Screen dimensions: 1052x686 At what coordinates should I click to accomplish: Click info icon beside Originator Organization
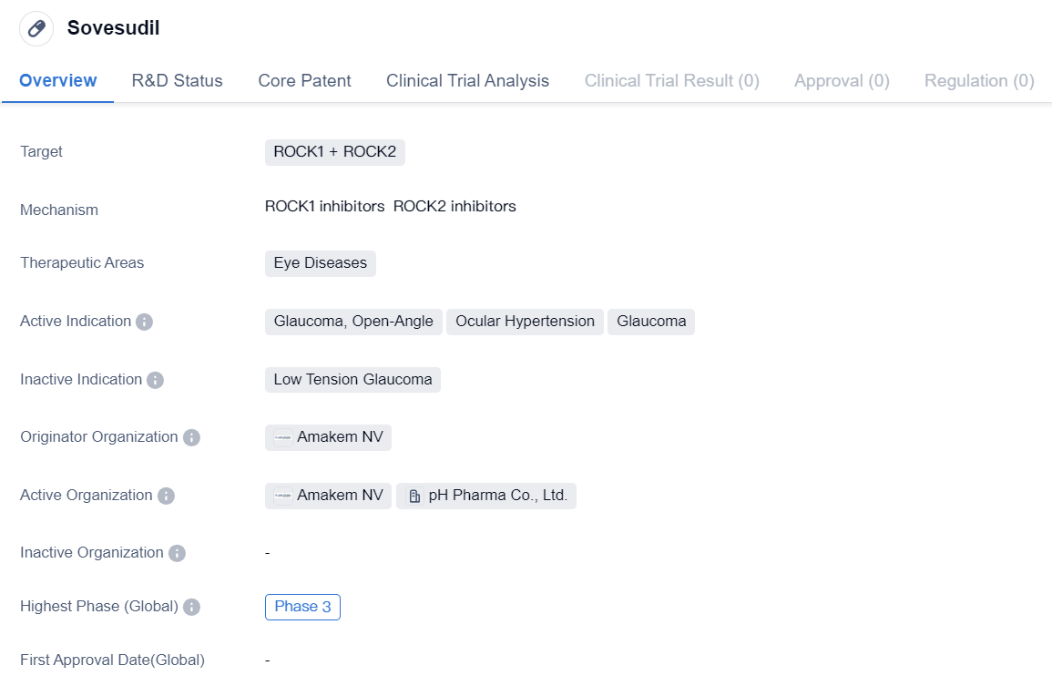tap(191, 437)
